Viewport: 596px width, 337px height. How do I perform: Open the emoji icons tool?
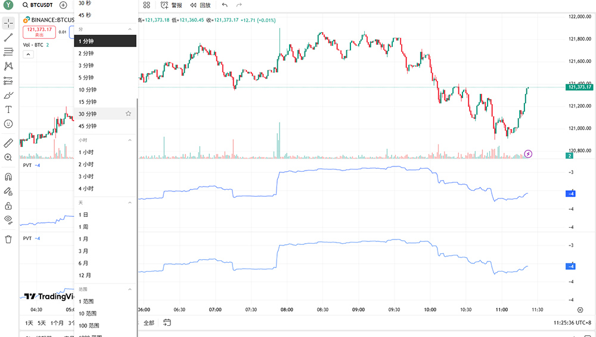click(8, 124)
